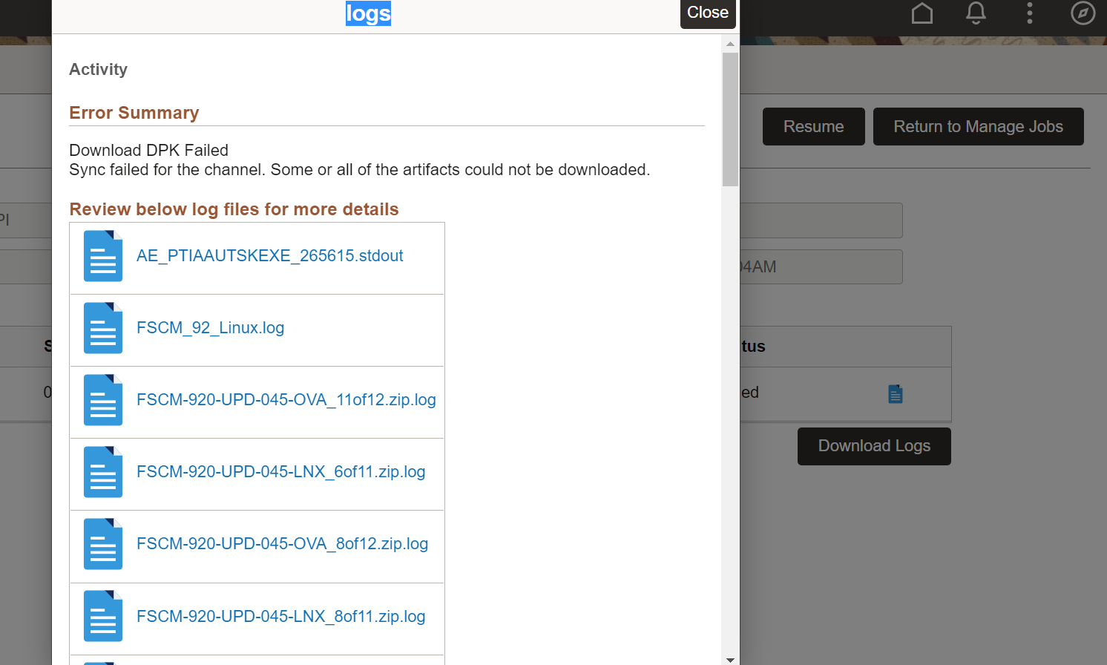This screenshot has width=1107, height=665.
Task: Click 'Download DPK Failed' message text
Action: pos(149,150)
